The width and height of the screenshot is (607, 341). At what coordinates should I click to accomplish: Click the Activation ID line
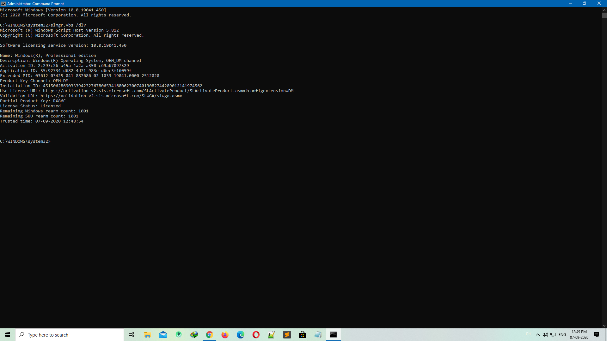point(64,66)
